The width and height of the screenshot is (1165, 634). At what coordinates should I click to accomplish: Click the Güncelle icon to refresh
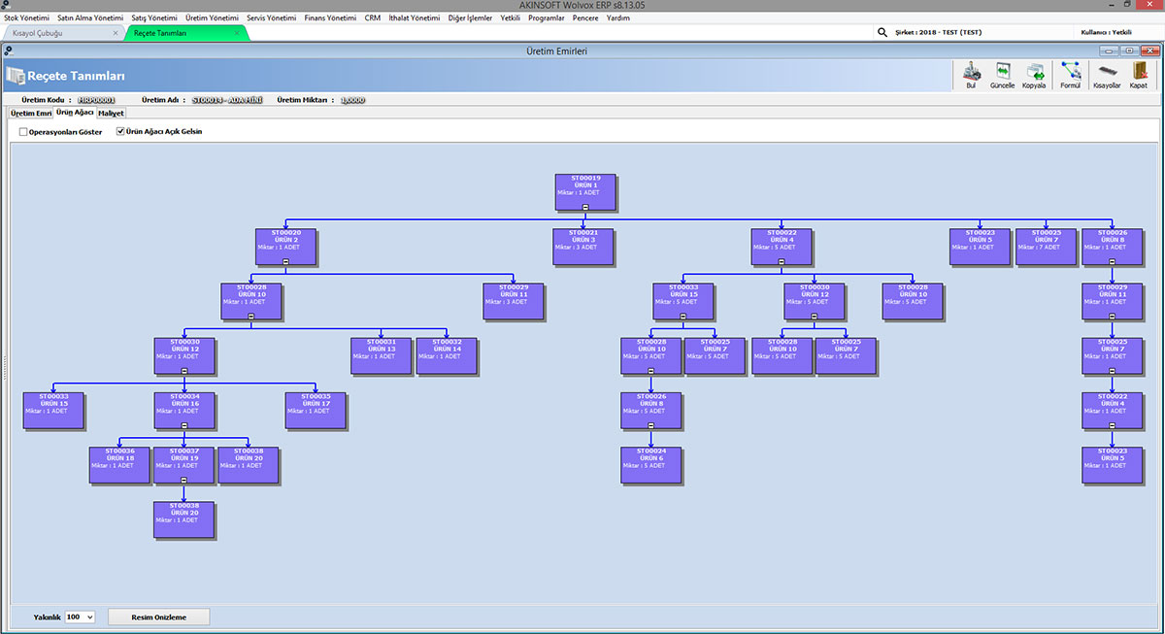[x=1003, y=73]
